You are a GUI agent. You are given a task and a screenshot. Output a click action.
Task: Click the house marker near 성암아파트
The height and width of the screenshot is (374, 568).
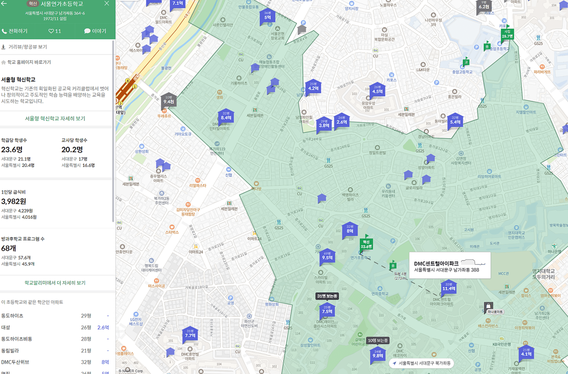pos(430,158)
